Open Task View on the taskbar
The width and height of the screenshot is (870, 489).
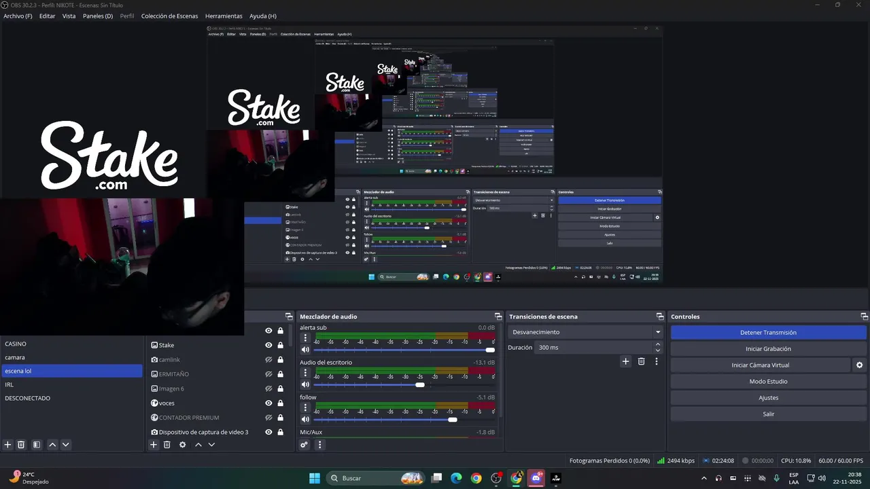click(x=437, y=478)
